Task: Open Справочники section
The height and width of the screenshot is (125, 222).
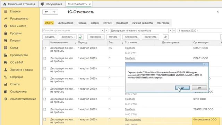Action: click(x=18, y=92)
